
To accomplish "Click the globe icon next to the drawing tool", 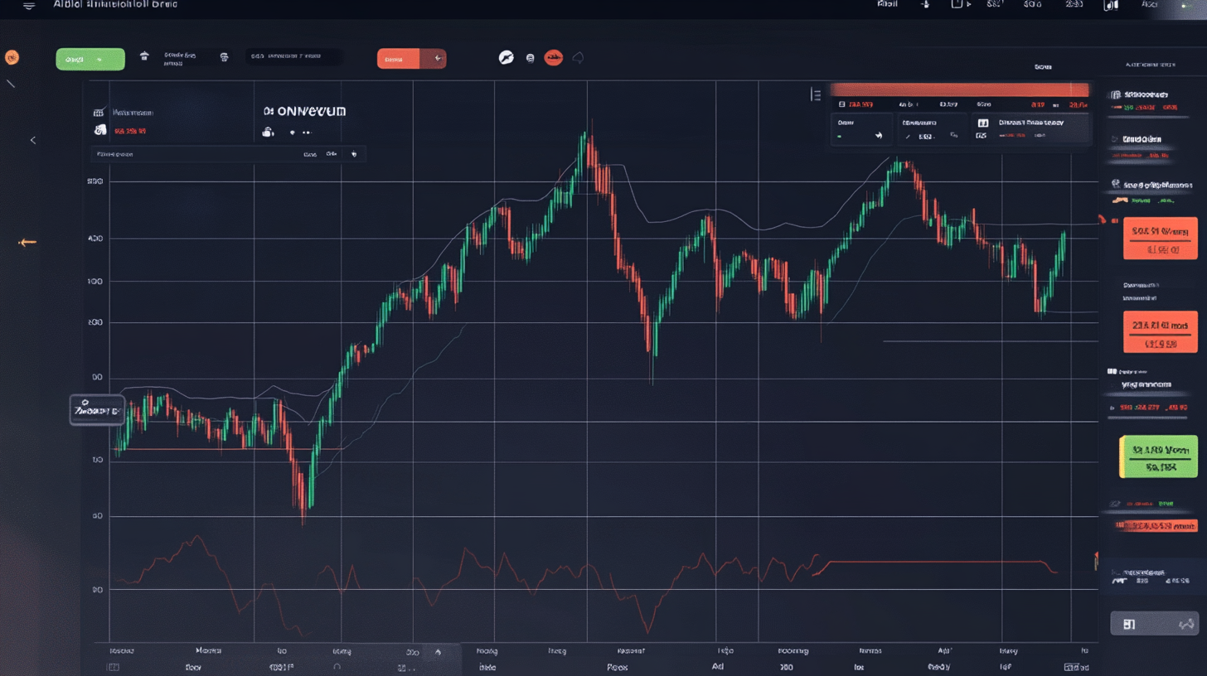I will click(530, 57).
